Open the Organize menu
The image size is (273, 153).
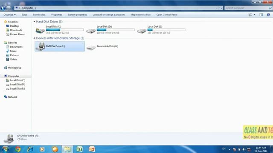tap(9, 15)
